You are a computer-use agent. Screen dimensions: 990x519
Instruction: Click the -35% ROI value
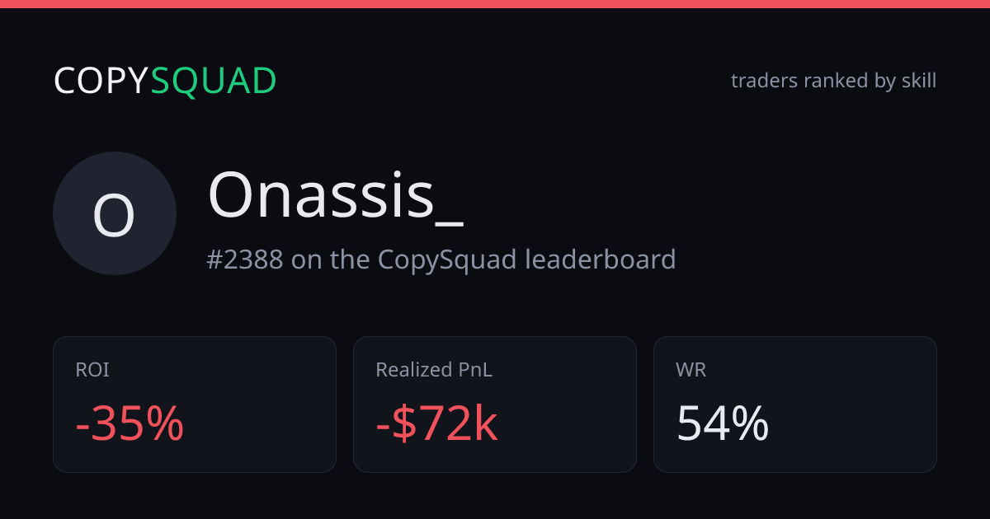tap(130, 424)
